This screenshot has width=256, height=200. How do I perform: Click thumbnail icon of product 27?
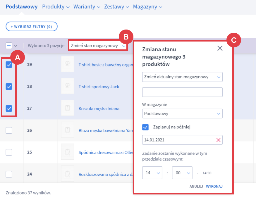coord(67,108)
